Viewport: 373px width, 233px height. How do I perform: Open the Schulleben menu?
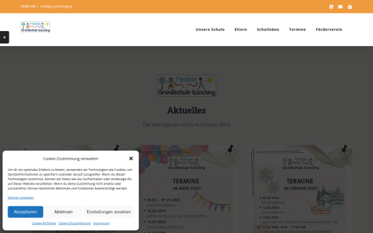(268, 29)
